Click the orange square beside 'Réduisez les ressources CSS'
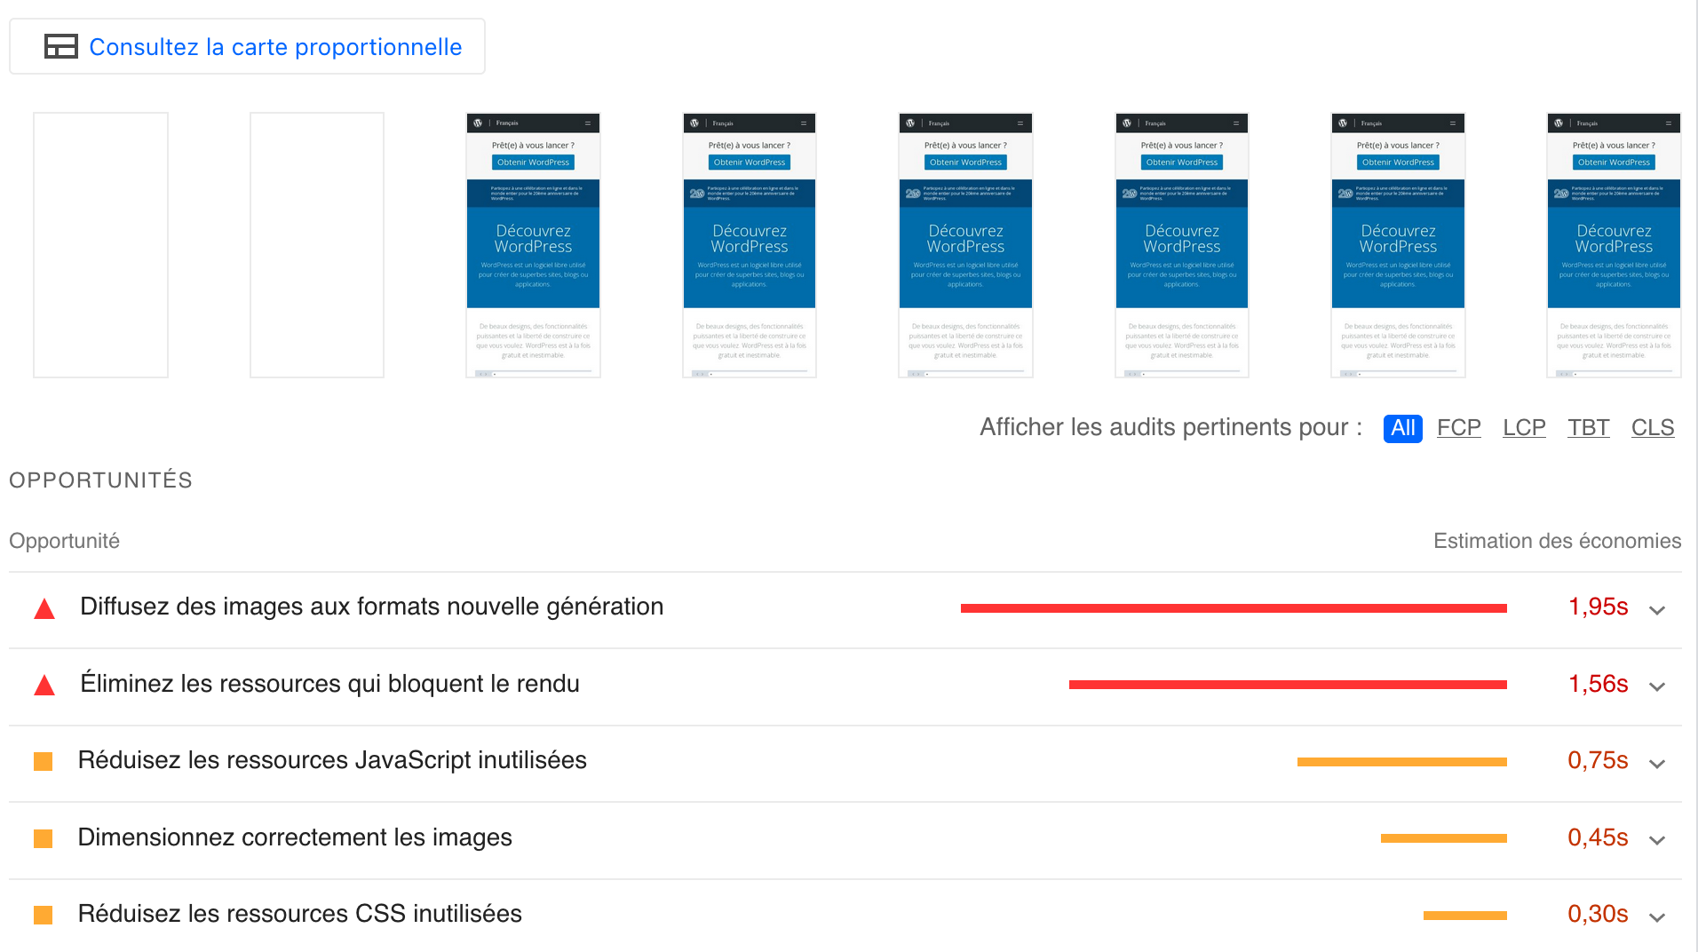Viewport: 1698px width, 952px height. click(x=43, y=914)
